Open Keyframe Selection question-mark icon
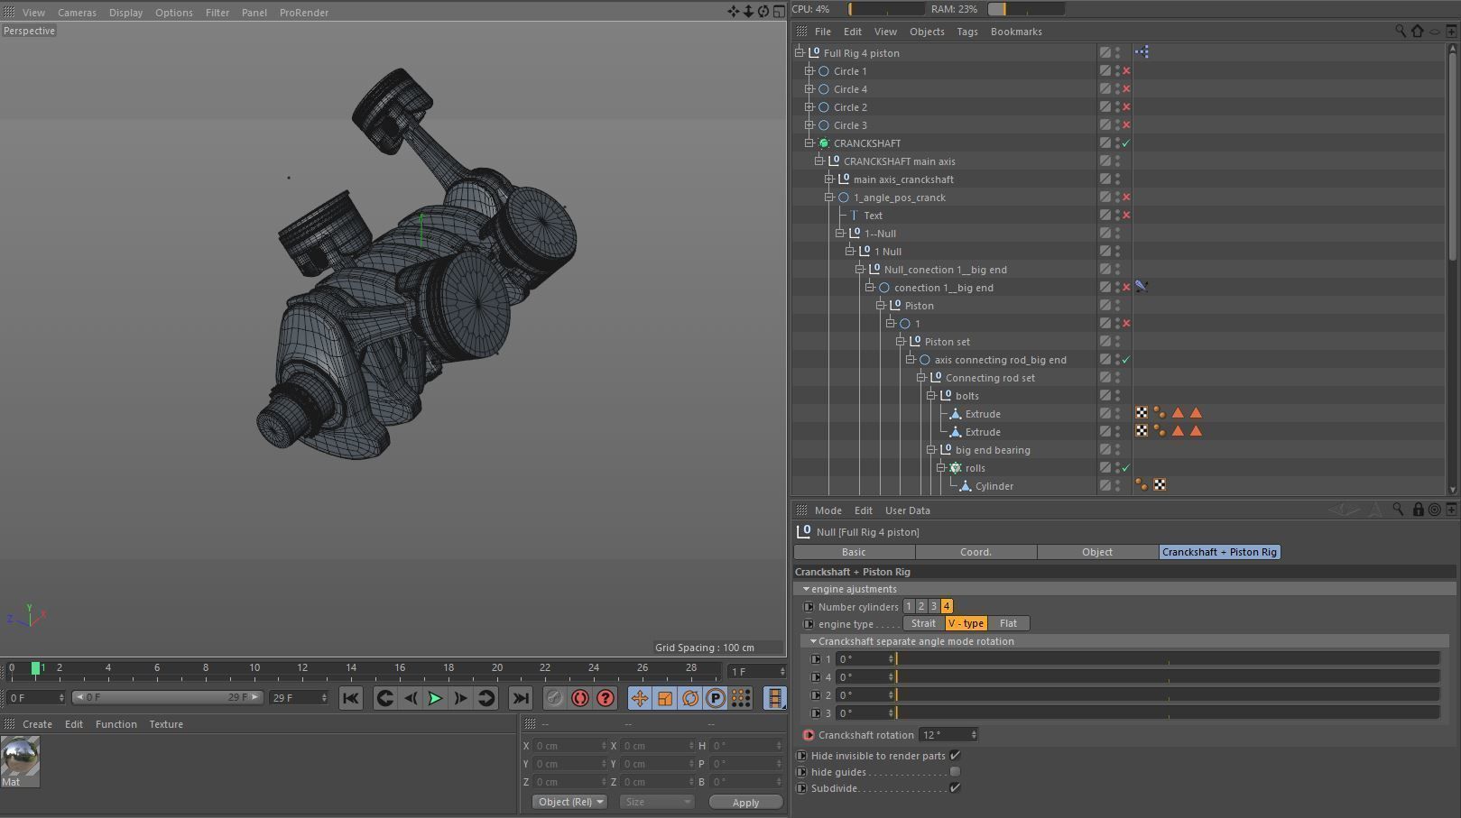 605,698
